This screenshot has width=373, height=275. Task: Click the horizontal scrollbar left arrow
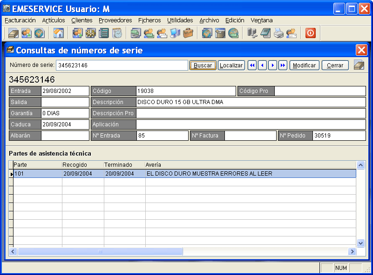(13, 251)
